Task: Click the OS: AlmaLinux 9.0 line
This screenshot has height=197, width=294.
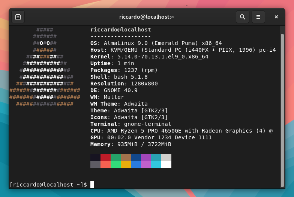Action: pyautogui.click(x=156, y=43)
